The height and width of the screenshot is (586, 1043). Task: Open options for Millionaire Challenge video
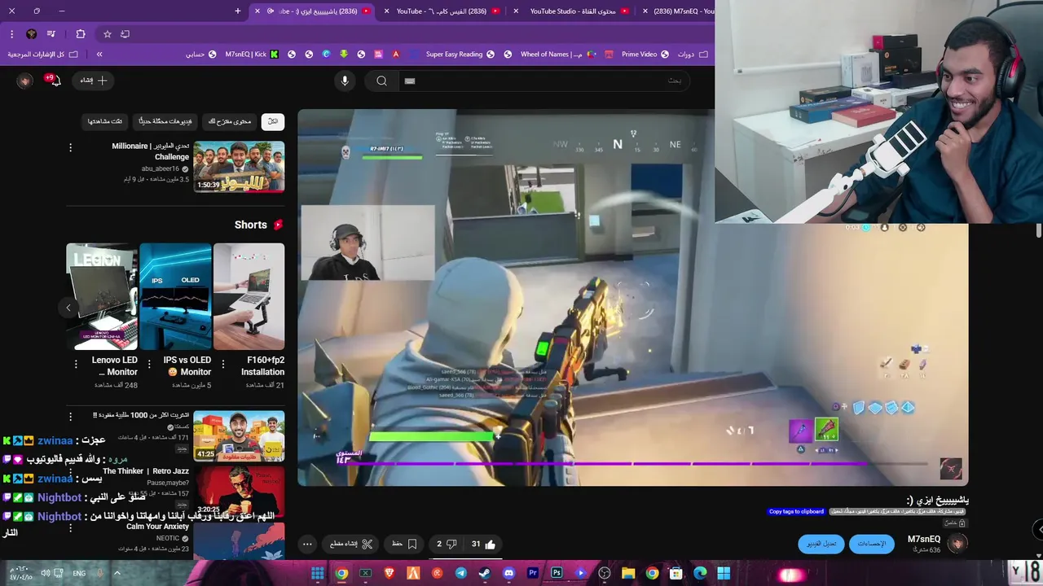(70, 147)
